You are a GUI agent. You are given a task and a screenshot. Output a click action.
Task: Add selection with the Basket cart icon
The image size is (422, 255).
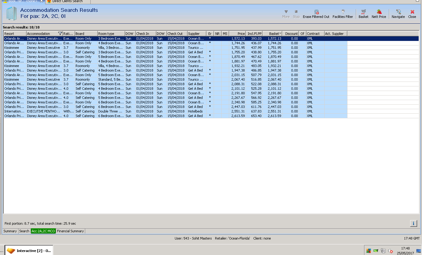[x=363, y=14]
